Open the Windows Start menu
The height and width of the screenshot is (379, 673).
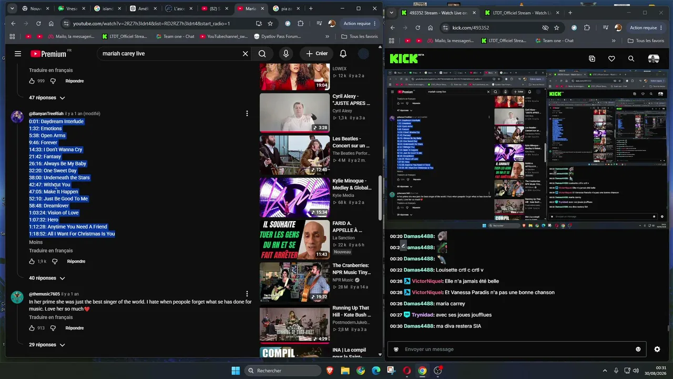click(236, 371)
